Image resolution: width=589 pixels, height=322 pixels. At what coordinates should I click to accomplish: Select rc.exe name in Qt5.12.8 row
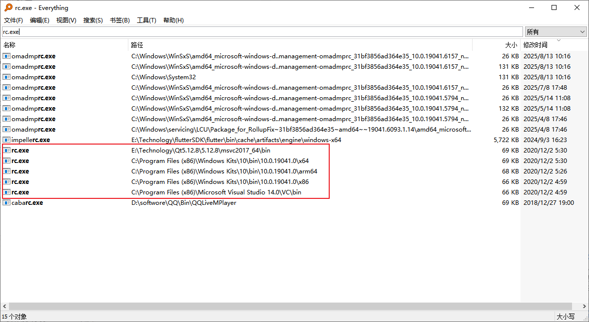(x=20, y=151)
